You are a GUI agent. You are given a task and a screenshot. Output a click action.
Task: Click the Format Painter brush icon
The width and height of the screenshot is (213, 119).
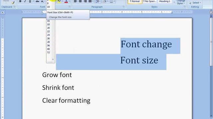tap(13, 3)
